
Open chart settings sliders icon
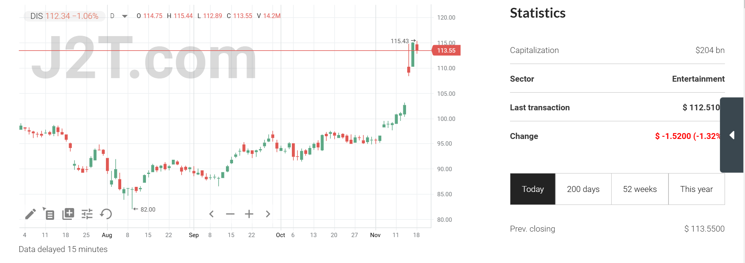[87, 214]
